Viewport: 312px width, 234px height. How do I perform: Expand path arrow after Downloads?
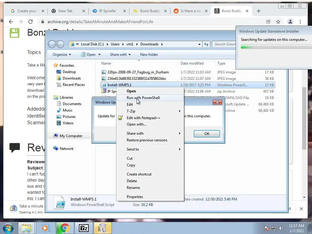162,44
